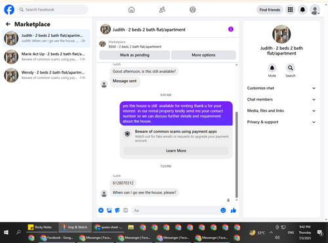This screenshot has width=328, height=243.
Task: Click the chat header listing avatar
Action: [x=105, y=29]
